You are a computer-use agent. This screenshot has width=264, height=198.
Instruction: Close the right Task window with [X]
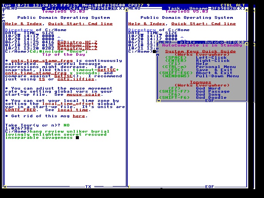pyautogui.click(x=241, y=8)
